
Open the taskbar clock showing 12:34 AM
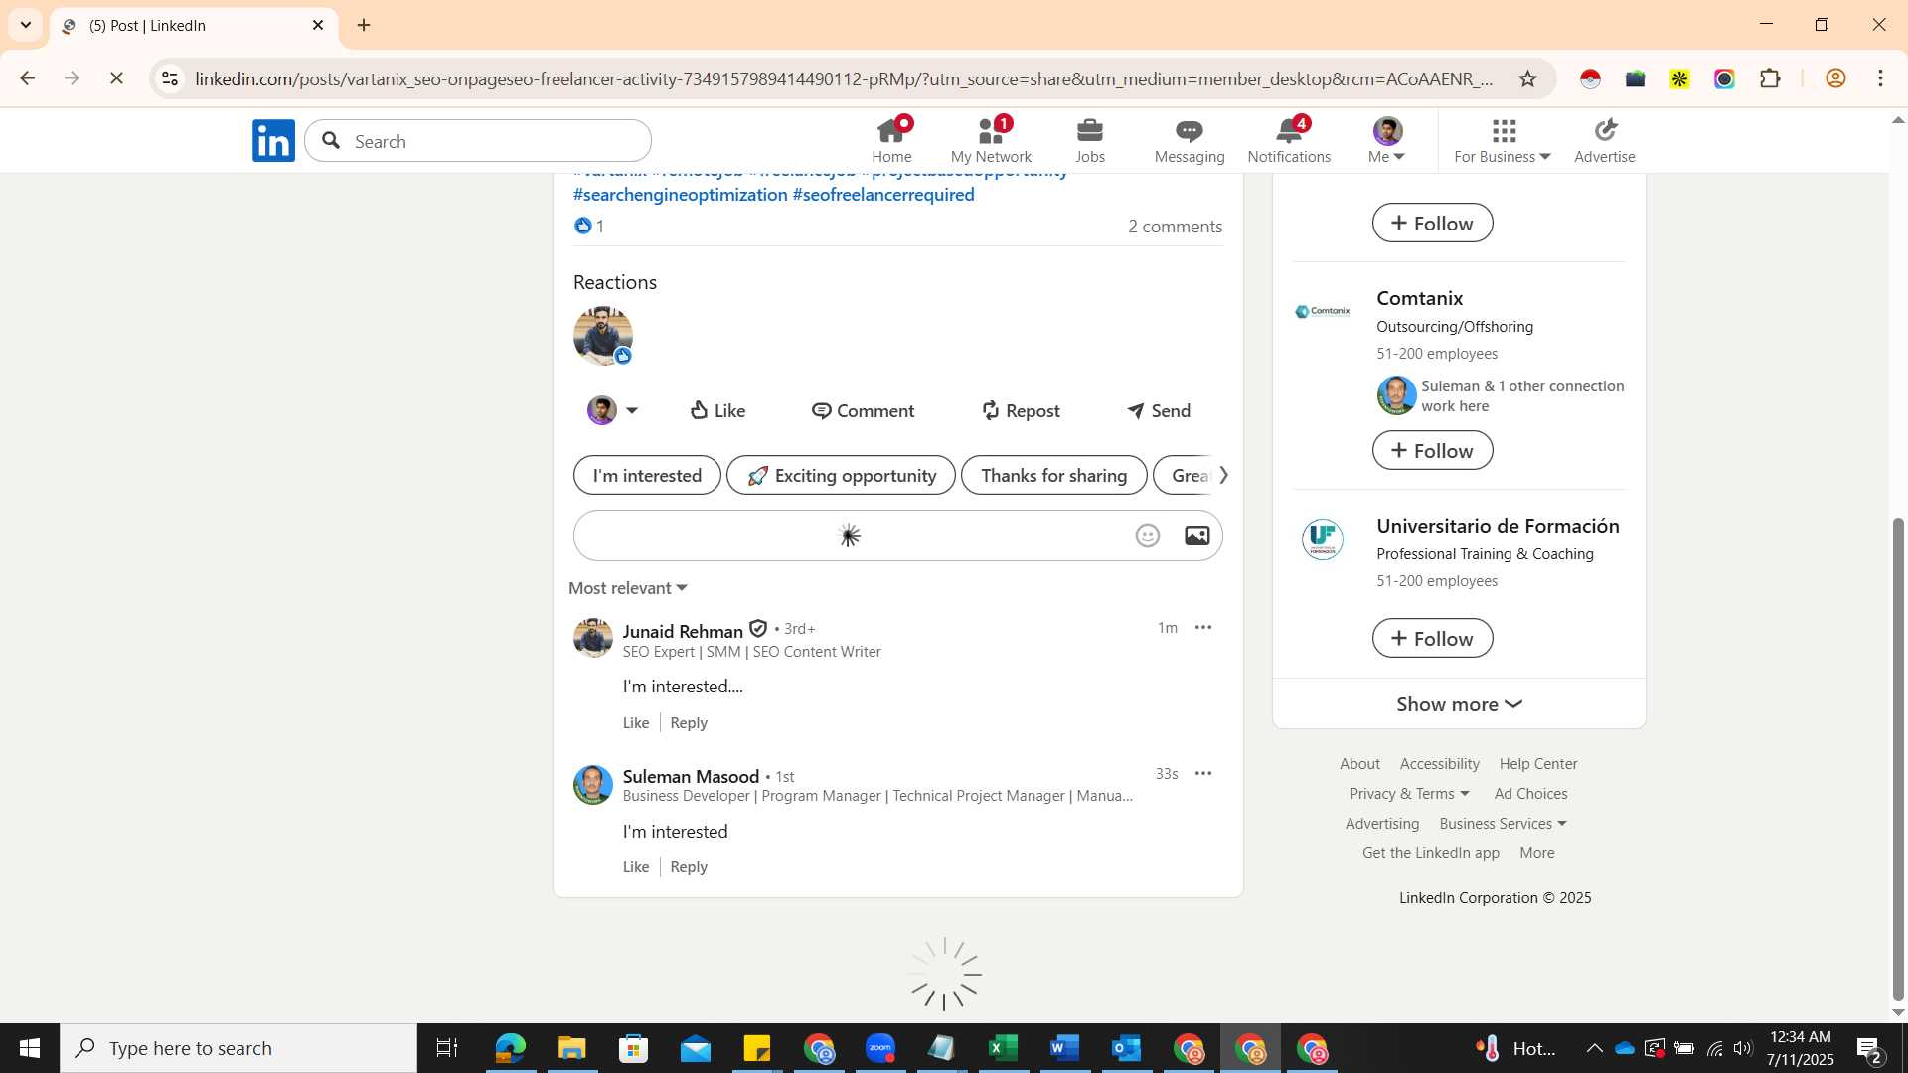click(x=1800, y=1048)
